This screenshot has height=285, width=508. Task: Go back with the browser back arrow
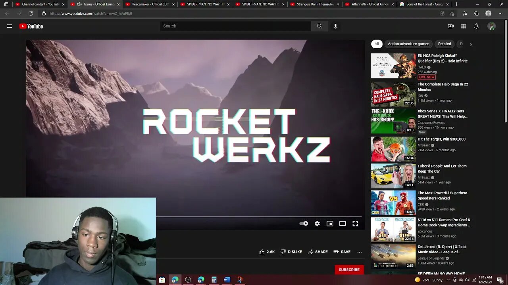pos(8,13)
